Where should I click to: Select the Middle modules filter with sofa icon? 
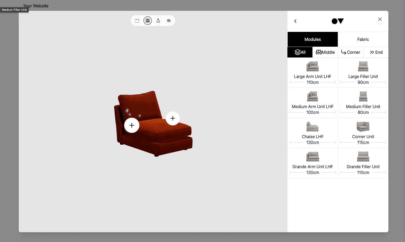click(325, 52)
